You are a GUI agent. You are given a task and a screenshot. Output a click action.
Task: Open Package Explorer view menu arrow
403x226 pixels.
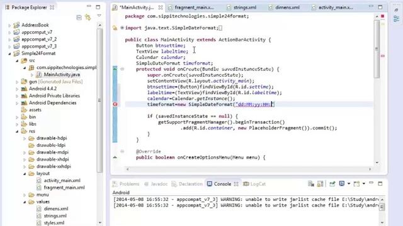(99, 16)
